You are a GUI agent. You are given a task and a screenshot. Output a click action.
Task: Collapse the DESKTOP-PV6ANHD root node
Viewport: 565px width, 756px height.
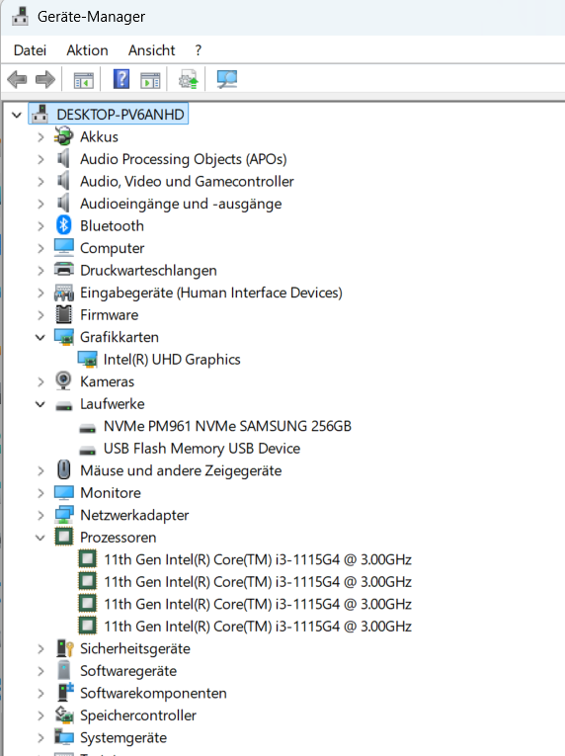[x=17, y=115]
